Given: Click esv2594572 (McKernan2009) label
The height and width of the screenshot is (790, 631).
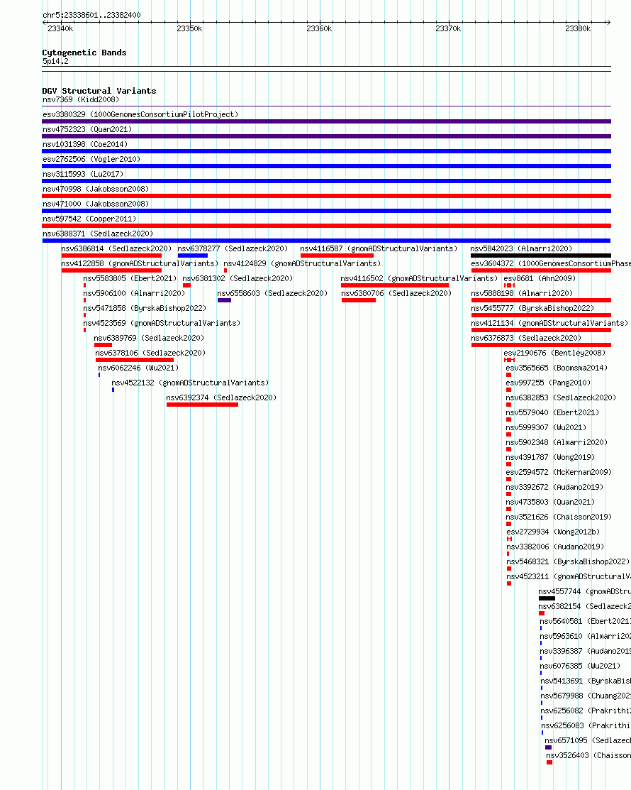Looking at the screenshot, I should tap(559, 472).
